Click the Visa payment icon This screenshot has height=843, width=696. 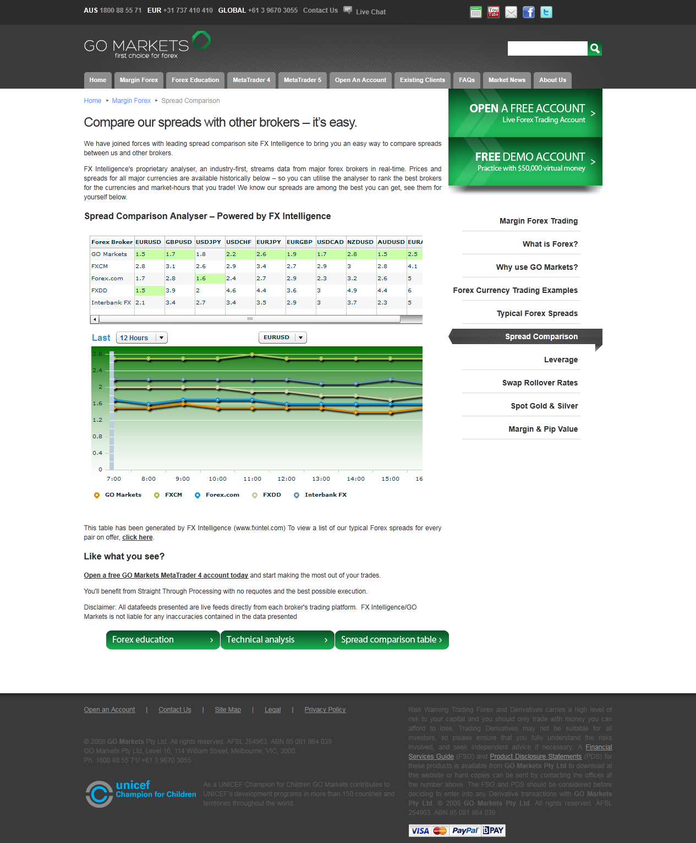pos(420,830)
